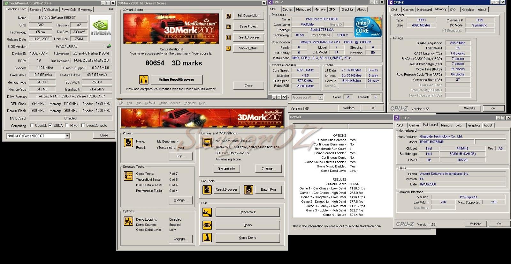The width and height of the screenshot is (511, 264).
Task: Click the Game Demo button
Action: [x=248, y=238]
